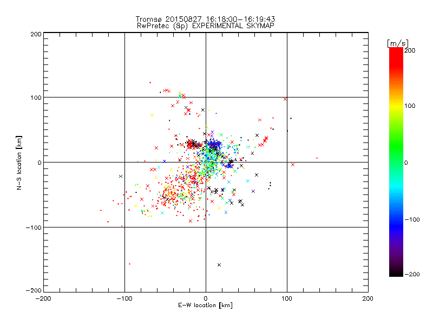The width and height of the screenshot is (433, 325).
Task: Click the rainbow velocity color scale bar
Action: point(396,162)
